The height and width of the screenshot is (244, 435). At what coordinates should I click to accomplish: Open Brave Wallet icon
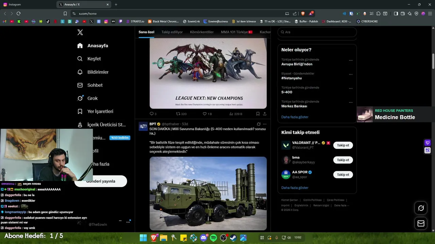click(x=403, y=14)
